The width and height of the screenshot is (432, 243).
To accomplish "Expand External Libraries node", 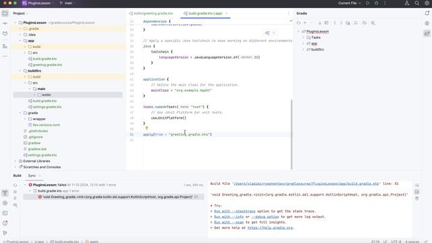I will (16, 161).
